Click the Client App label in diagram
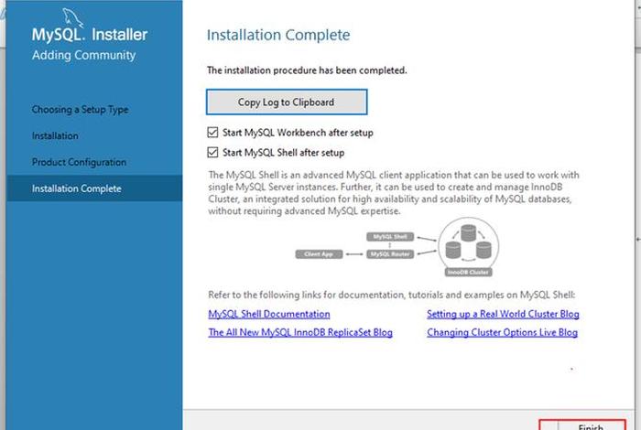641x430 pixels. coord(319,254)
